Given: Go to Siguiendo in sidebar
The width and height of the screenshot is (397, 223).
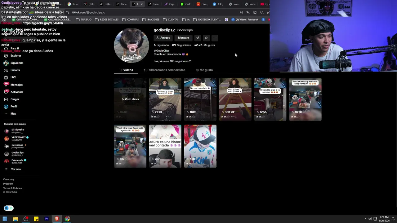Looking at the screenshot, I should (x=14, y=63).
